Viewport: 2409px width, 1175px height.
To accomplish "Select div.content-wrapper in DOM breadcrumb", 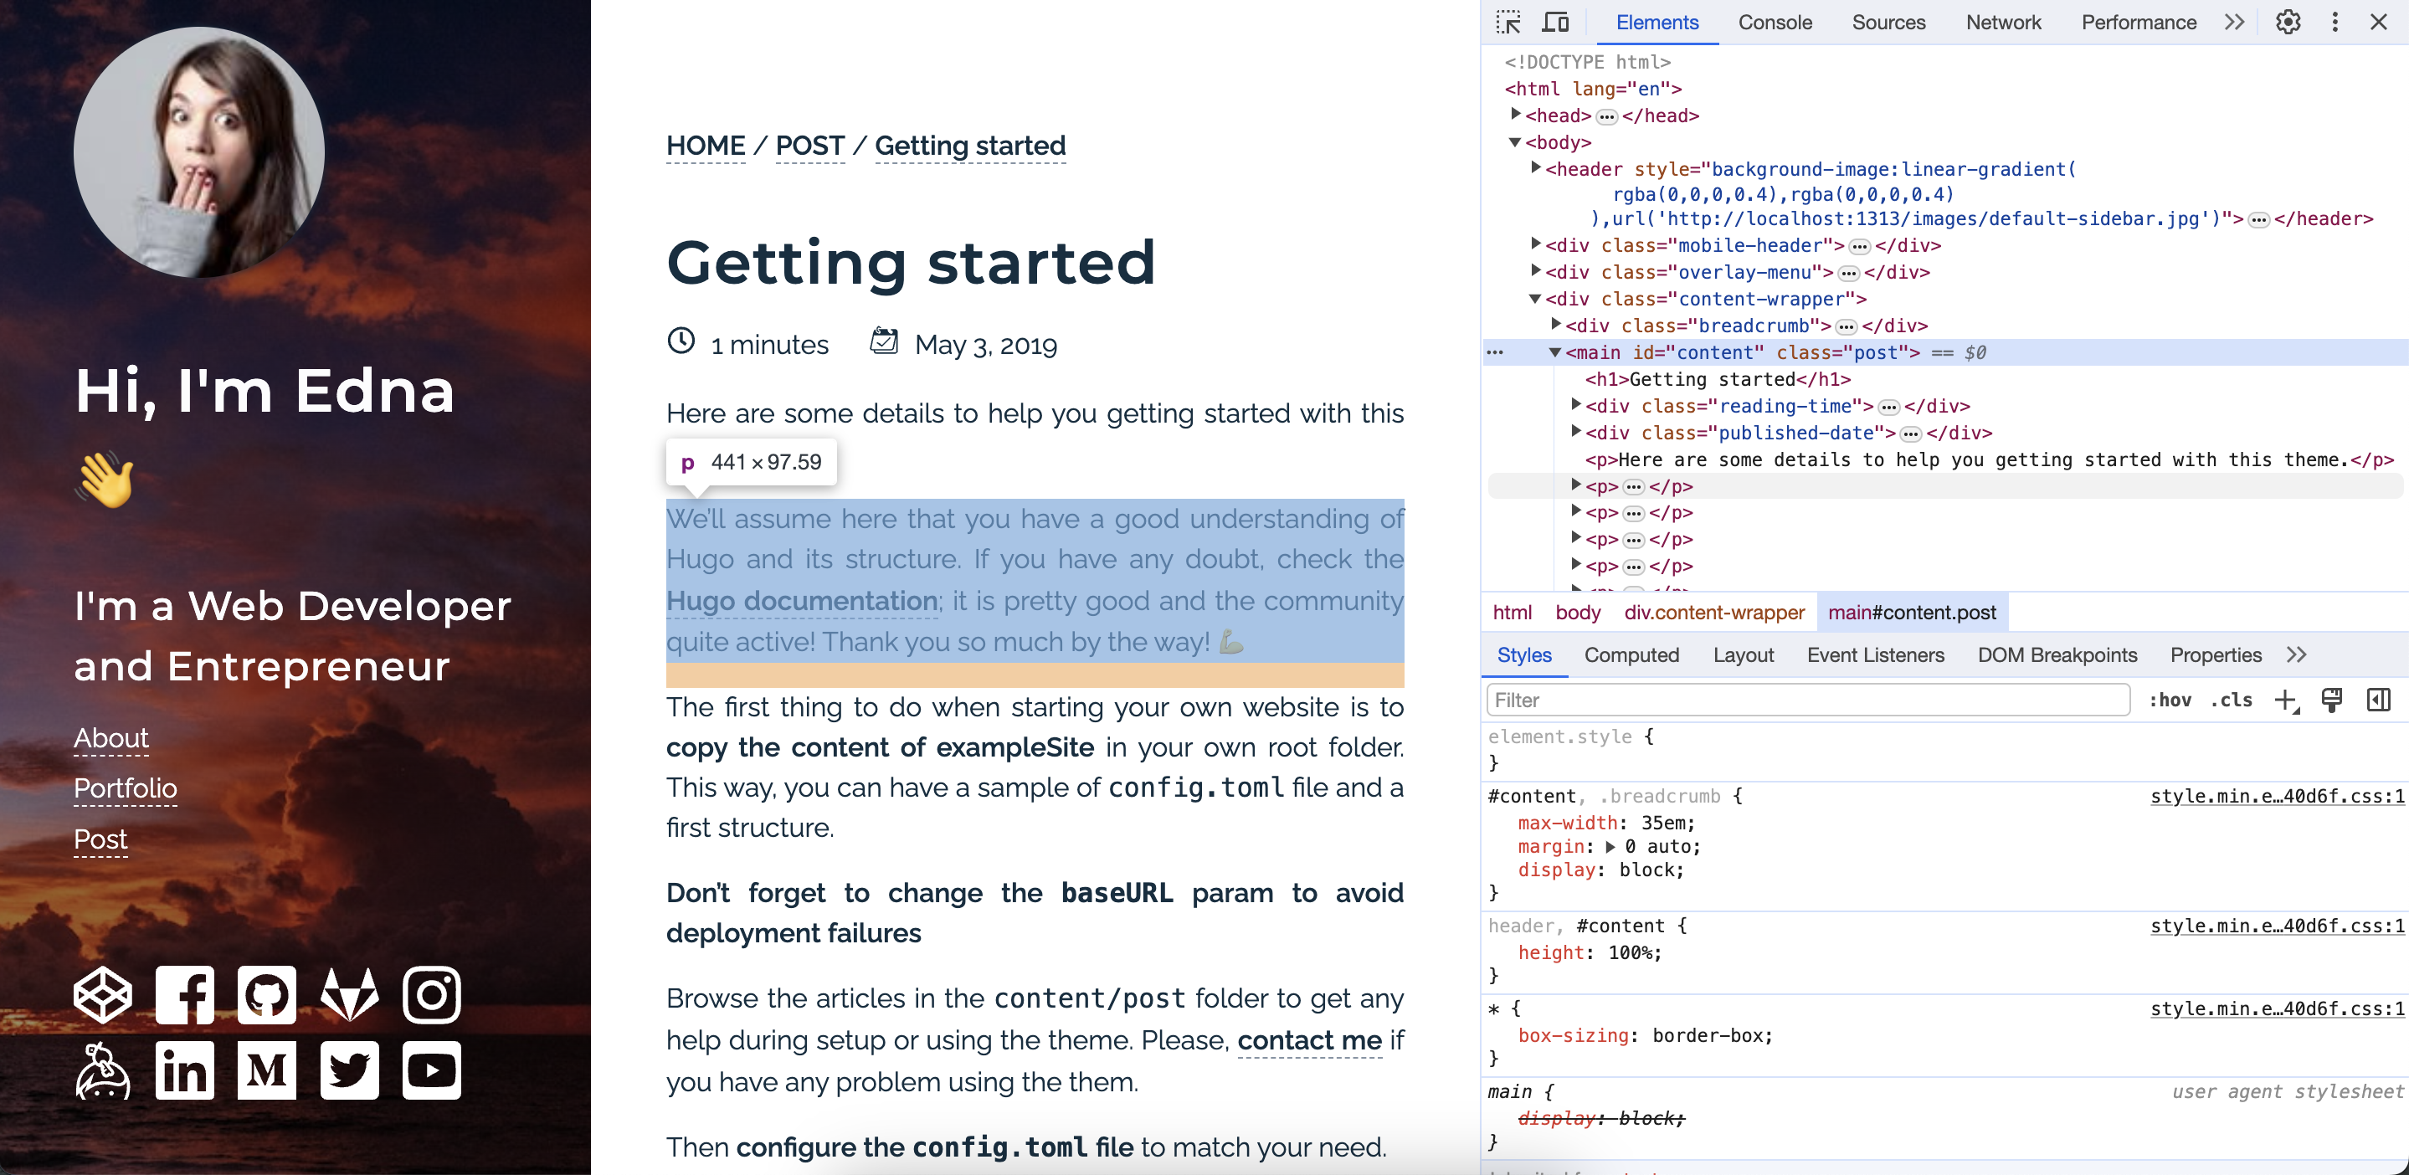I will pos(1714,613).
